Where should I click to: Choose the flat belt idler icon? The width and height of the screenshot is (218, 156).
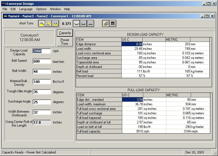90,23
